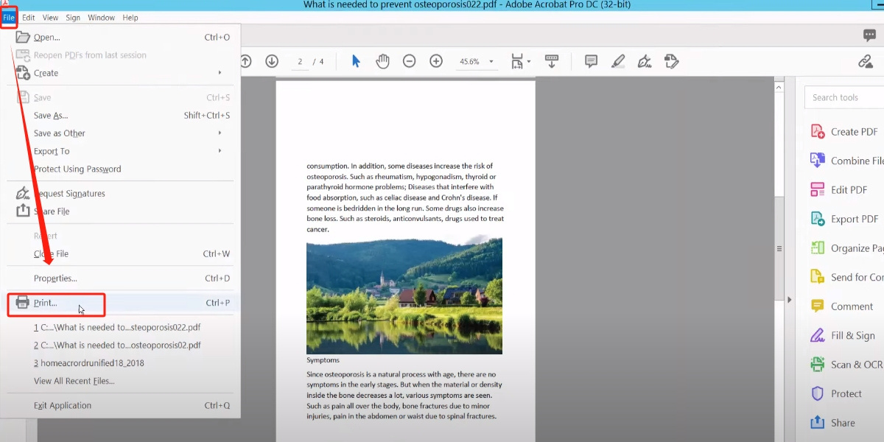
Task: Open the Protect tool
Action: pyautogui.click(x=837, y=393)
